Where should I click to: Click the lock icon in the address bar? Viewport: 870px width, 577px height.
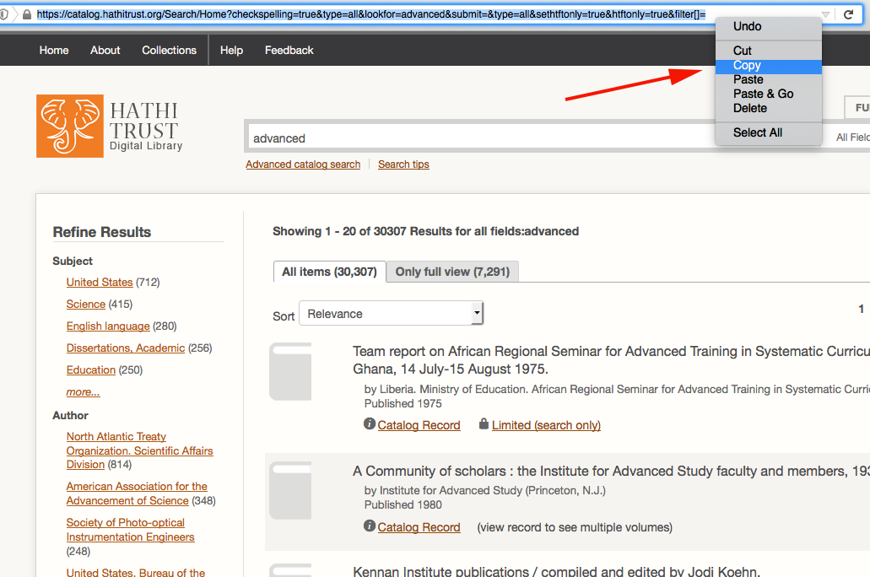tap(27, 14)
